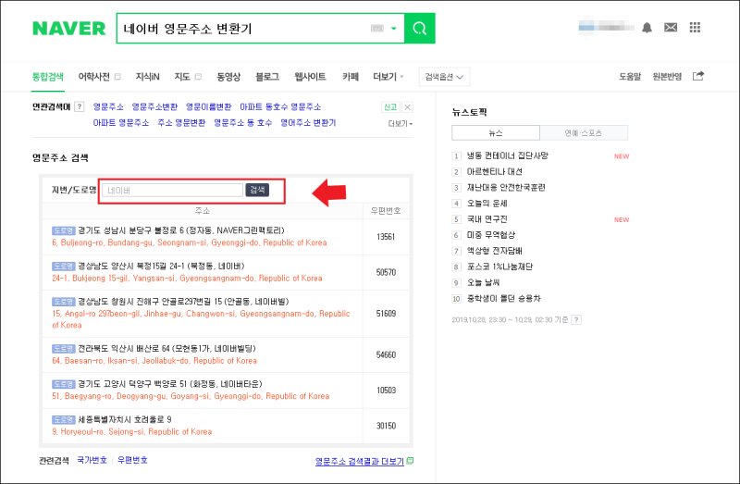Open news topic 중학생이 몰던 승용차

click(503, 298)
